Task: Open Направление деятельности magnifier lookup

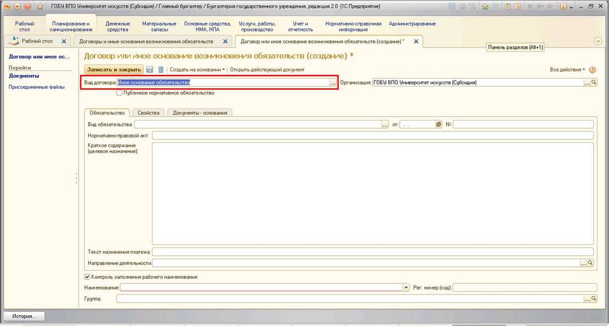Action: click(591, 263)
